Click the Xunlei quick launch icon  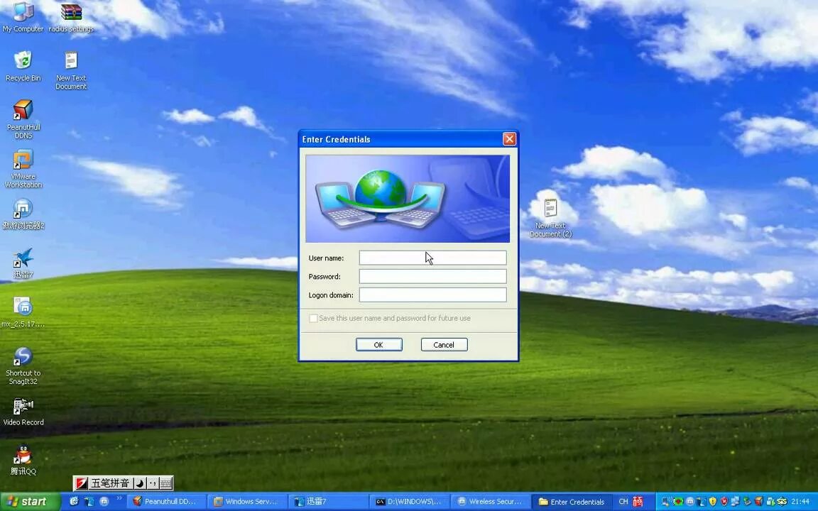pos(89,502)
